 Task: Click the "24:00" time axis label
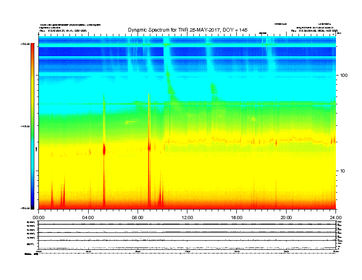[x=335, y=218]
